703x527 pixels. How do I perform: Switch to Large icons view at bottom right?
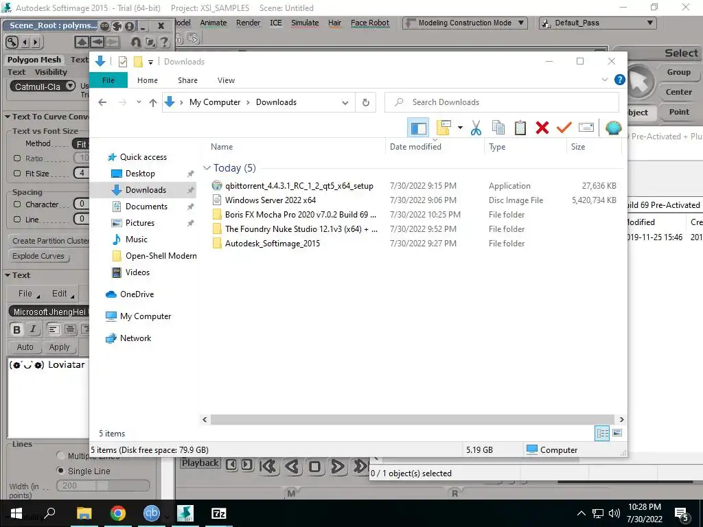point(617,433)
